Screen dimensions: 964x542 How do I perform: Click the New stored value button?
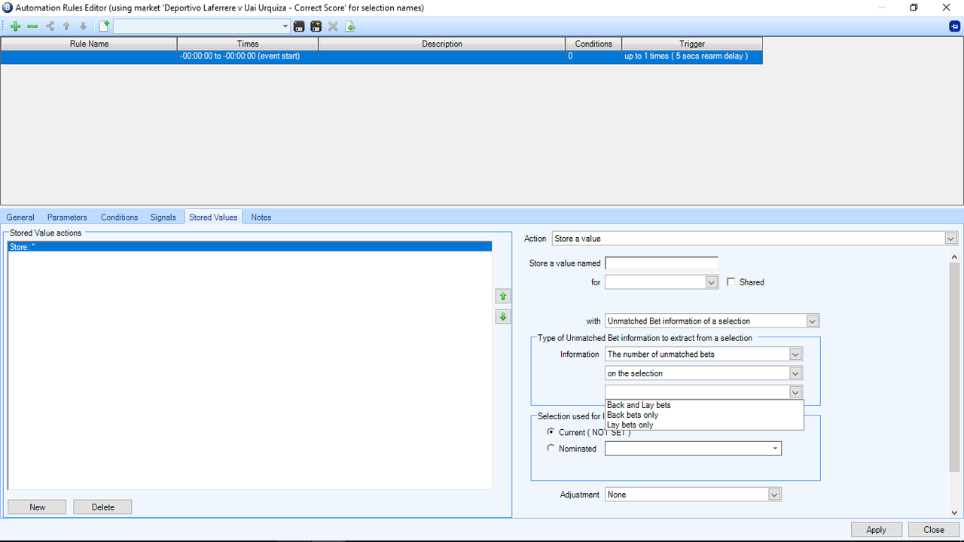coord(37,507)
